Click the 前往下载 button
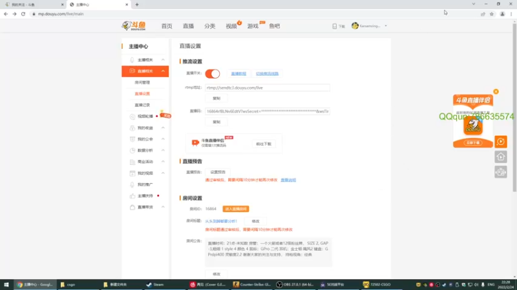Image resolution: width=517 pixels, height=290 pixels. tap(264, 144)
